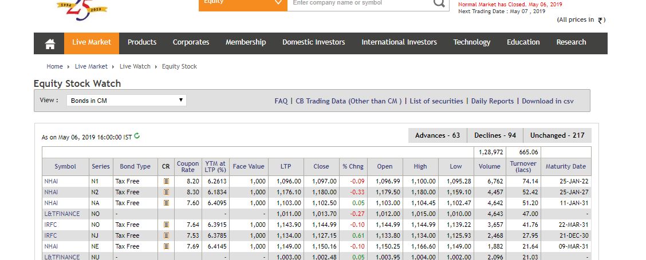Viewport: 646px width, 260px height.
Task: Sort by the Series column header
Action: 101,167
